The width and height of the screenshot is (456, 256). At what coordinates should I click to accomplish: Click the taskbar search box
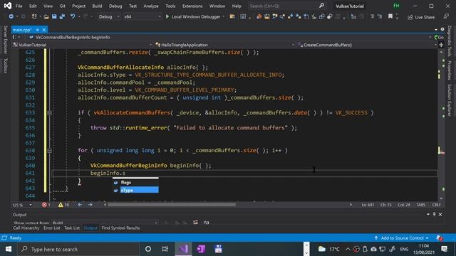(x=78, y=249)
